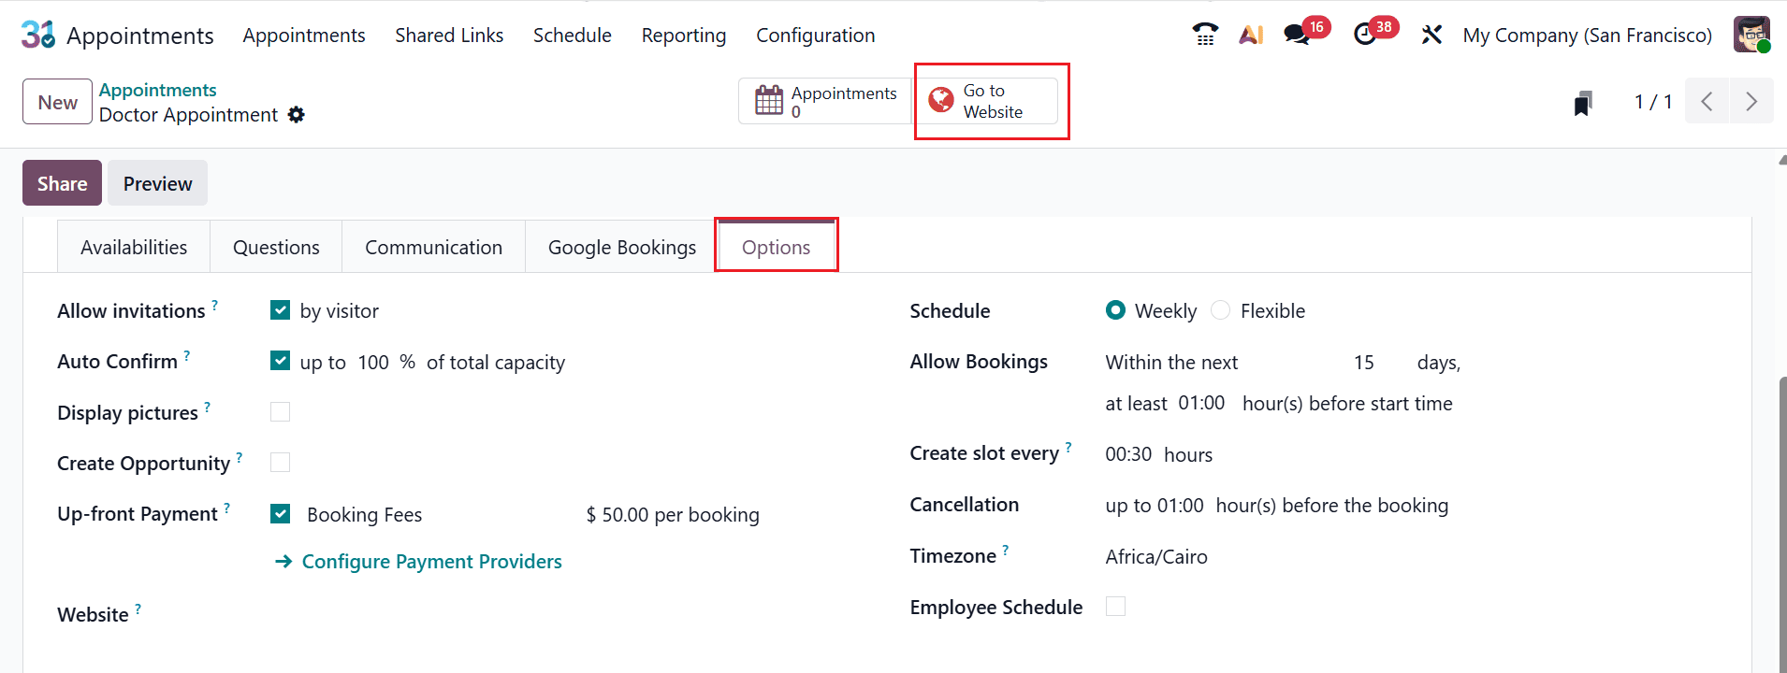Click the Appointments app logo icon
Screen dimensions: 1787x673
(38, 35)
